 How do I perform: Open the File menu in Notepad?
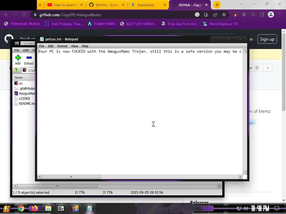pyautogui.click(x=41, y=46)
